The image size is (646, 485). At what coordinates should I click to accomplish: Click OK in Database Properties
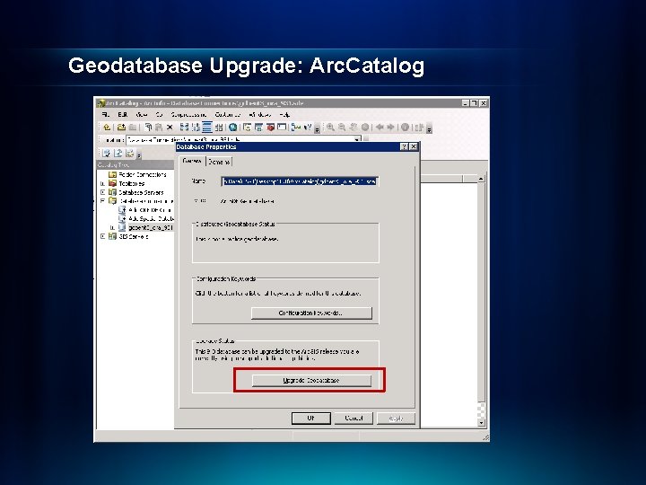point(311,419)
